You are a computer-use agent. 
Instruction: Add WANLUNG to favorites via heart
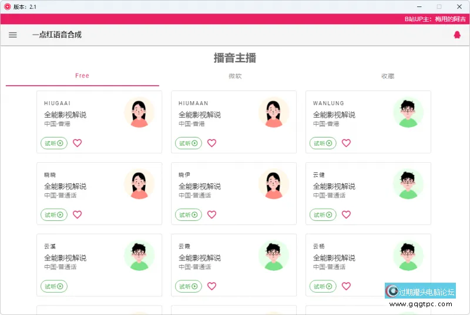[347, 143]
